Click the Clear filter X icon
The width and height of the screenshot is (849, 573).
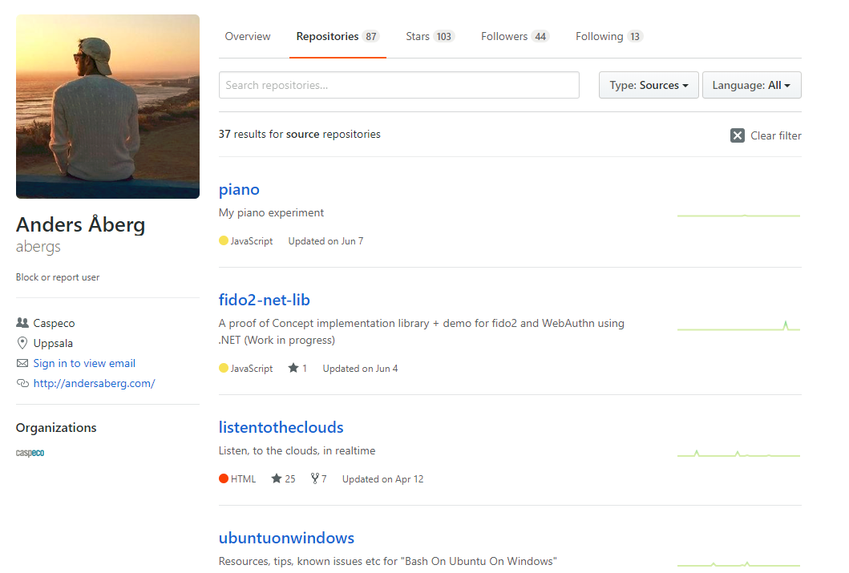pos(738,135)
